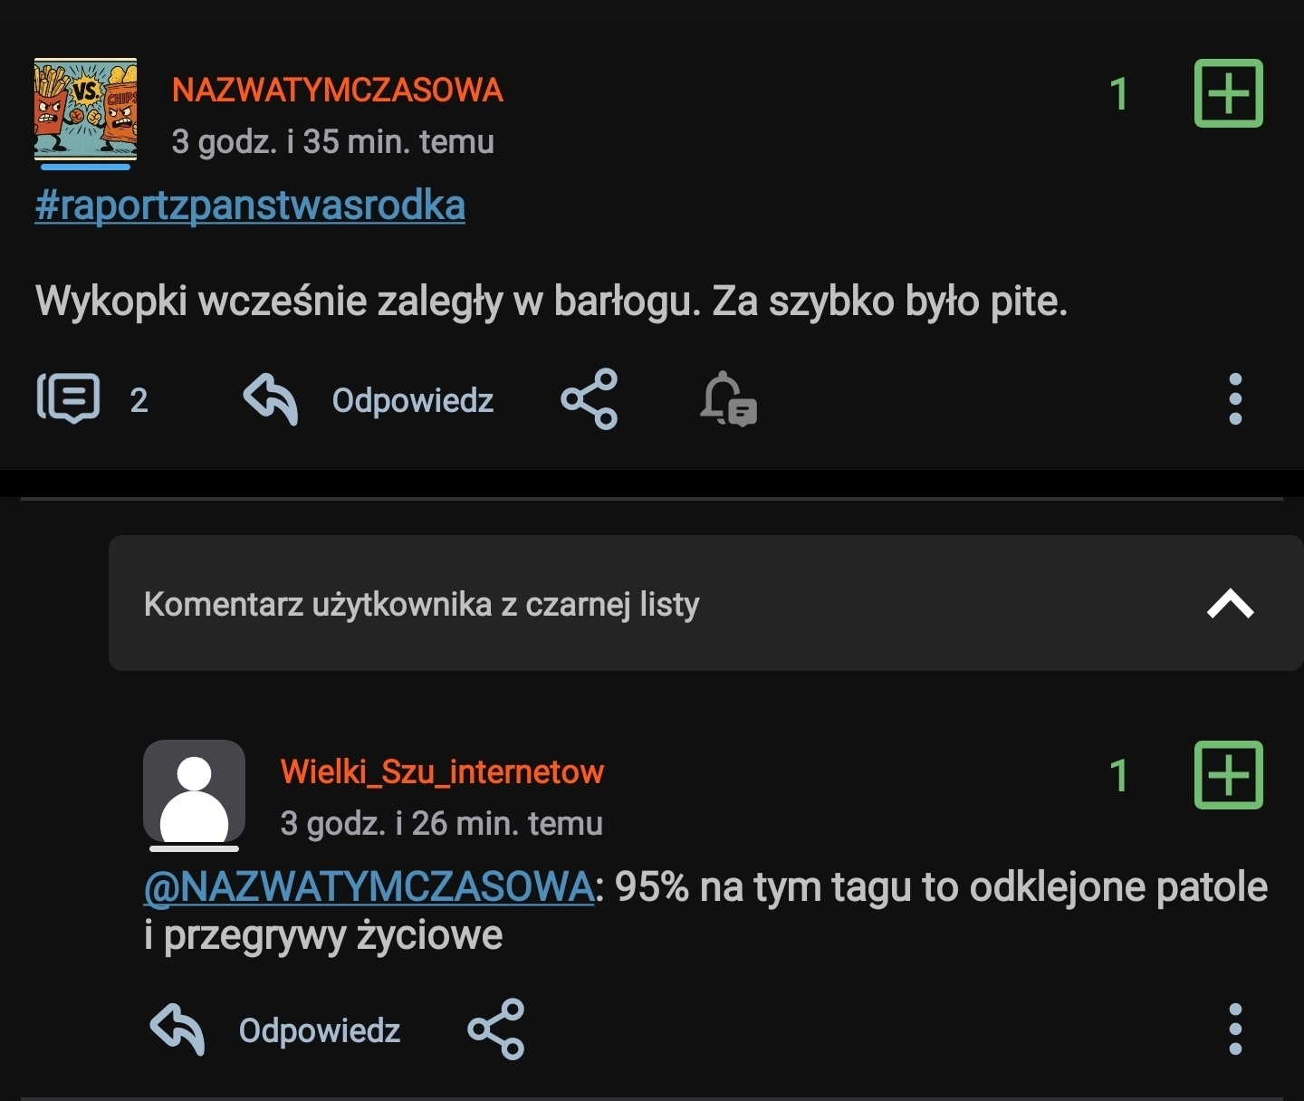Click reply arrow icon on Wielki_Szu_internetow's comment

point(177,1029)
